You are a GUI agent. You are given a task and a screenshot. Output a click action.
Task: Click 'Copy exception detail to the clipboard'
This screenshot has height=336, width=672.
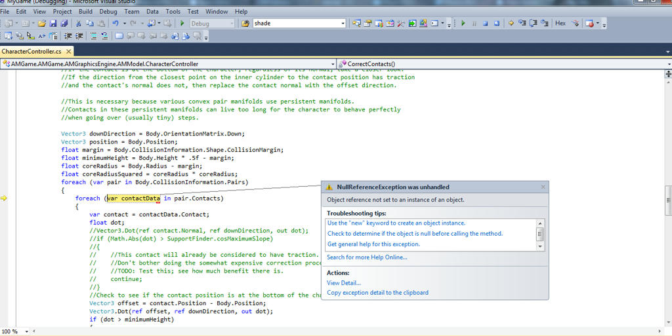377,293
